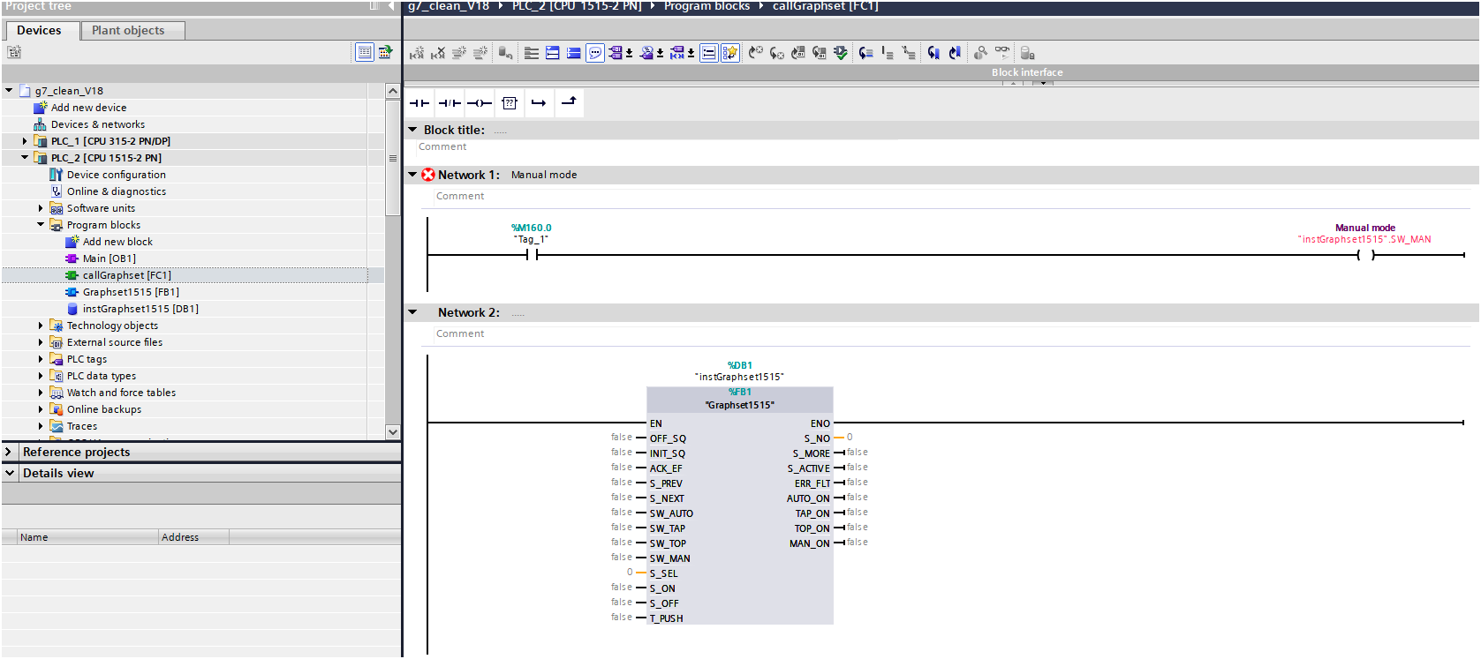Viewport: 1481px width, 659px height.
Task: Click the close branch icon
Action: [x=569, y=102]
